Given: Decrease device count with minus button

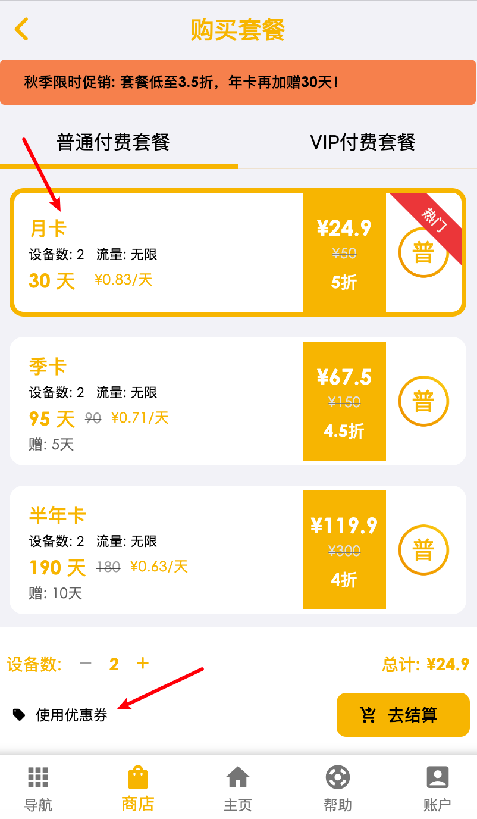Looking at the screenshot, I should click(x=86, y=663).
